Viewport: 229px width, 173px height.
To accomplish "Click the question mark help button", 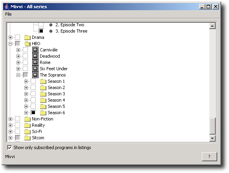I will (209, 157).
